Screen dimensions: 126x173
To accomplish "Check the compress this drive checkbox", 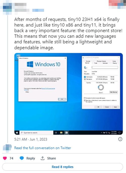I will (x=85, y=98).
